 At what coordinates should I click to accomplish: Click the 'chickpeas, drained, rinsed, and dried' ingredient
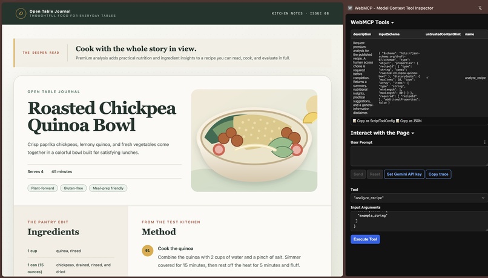(x=84, y=268)
